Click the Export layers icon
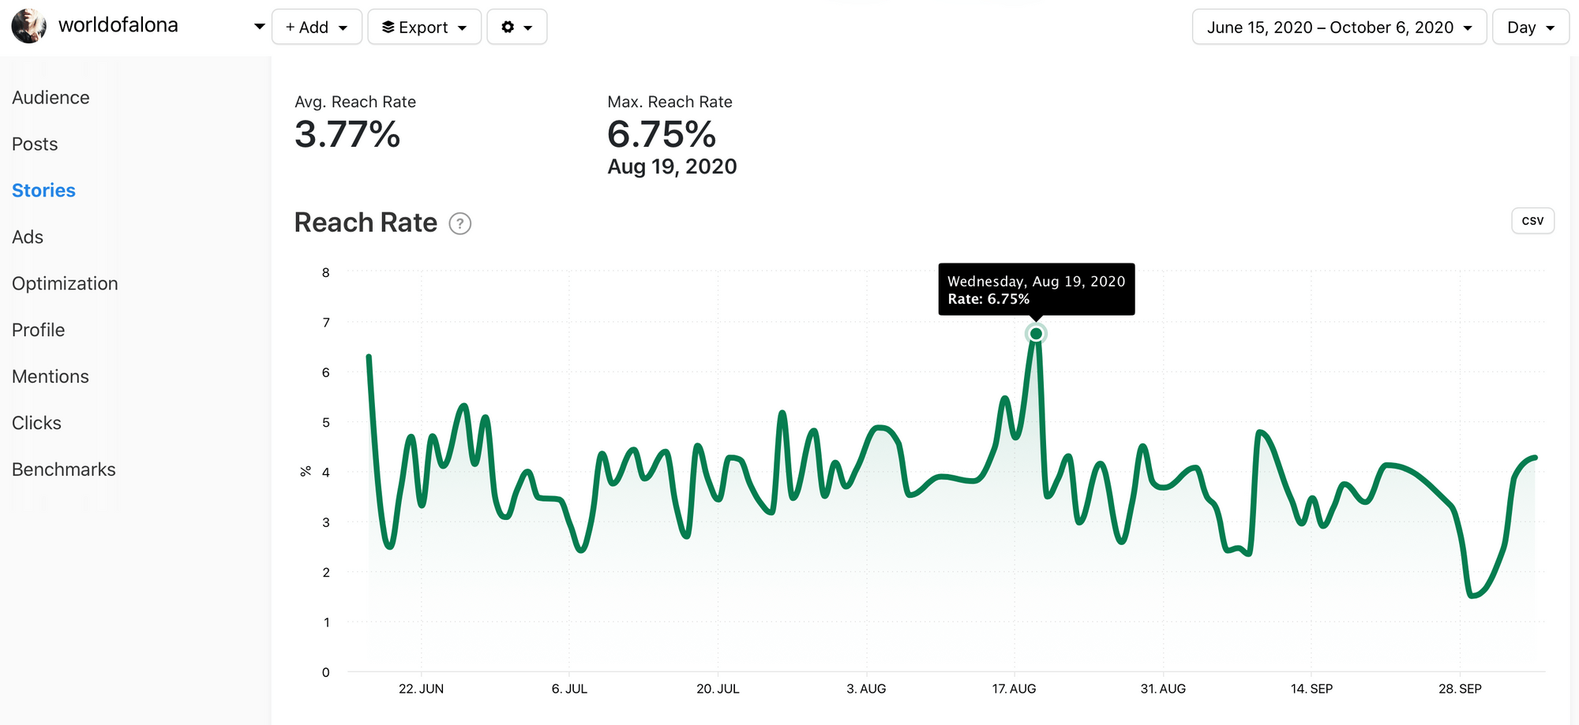 (388, 27)
